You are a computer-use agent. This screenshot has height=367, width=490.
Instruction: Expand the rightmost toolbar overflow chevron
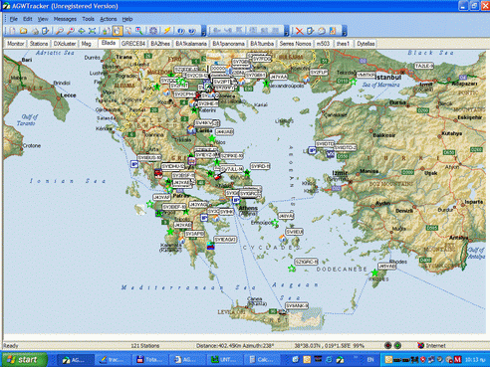(x=345, y=31)
